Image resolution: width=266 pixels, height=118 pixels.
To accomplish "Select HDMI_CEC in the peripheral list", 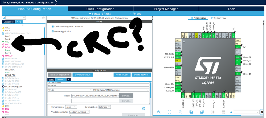I will 10,75.
